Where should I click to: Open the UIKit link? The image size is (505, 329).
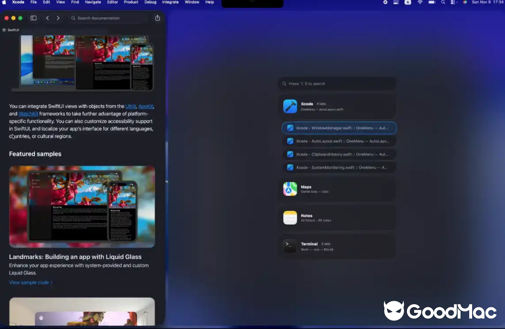coord(131,106)
